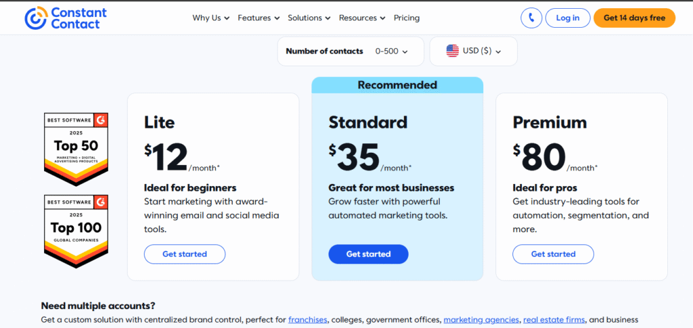Click the G2 Top 100 badge
Viewport: 693px width, 328px height.
click(x=76, y=230)
